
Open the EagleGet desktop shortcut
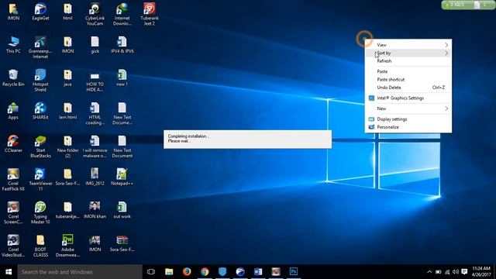click(x=40, y=12)
